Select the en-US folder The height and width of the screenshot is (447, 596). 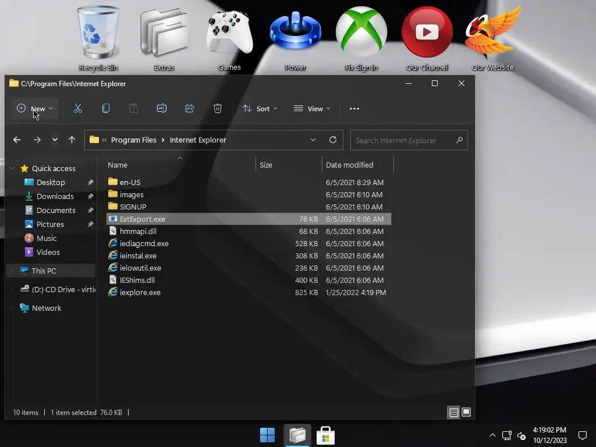[249, 182]
